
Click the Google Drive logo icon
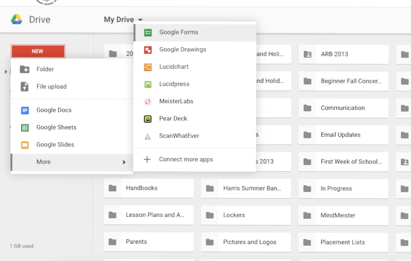(16, 19)
